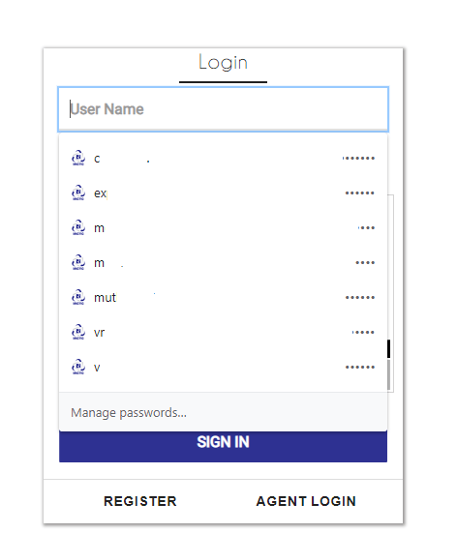Focus the User Name input field
457x533 pixels.
(223, 109)
